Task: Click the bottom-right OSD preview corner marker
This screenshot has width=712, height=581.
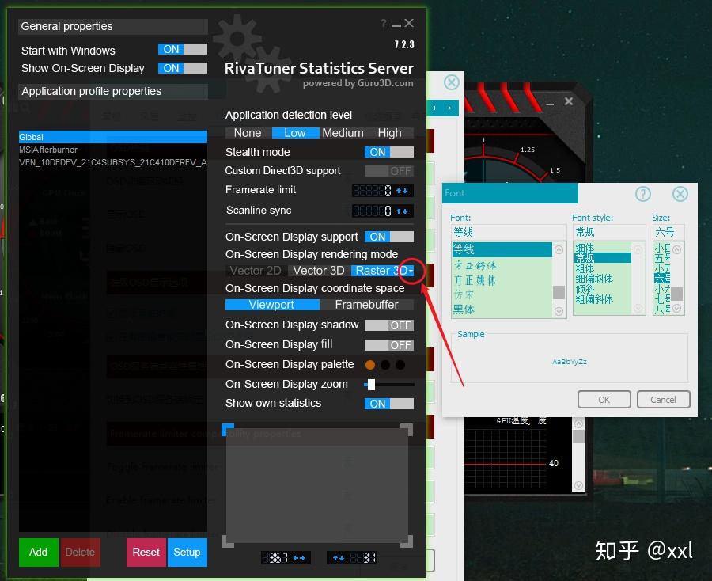Action: 407,541
